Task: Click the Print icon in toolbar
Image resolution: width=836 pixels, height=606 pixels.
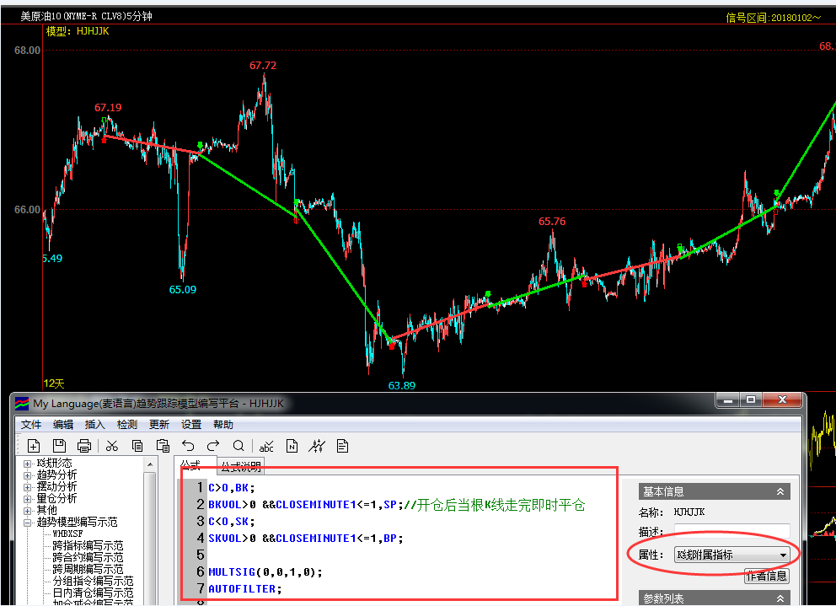Action: (84, 446)
